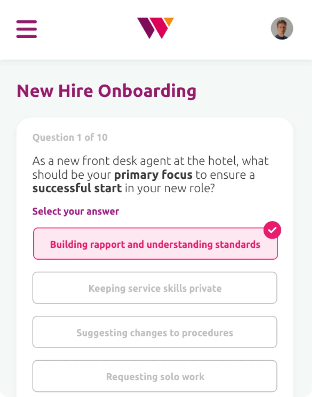Screen dimensions: 312x397
Task: Click the word 'Onboarding' in the title
Action: pyautogui.click(x=147, y=91)
